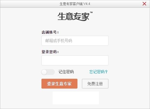Viewport: 150px width, 109px height.
Task: Click the 记住密码 text label
Action: pos(66,72)
